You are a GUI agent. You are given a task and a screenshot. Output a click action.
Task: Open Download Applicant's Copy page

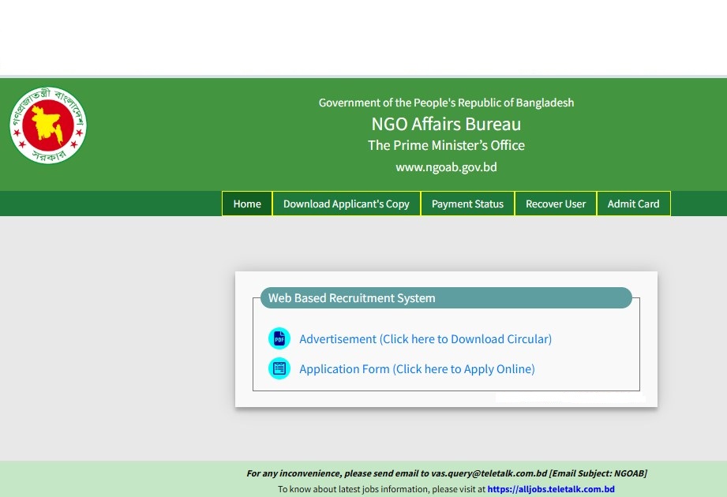[x=346, y=204]
